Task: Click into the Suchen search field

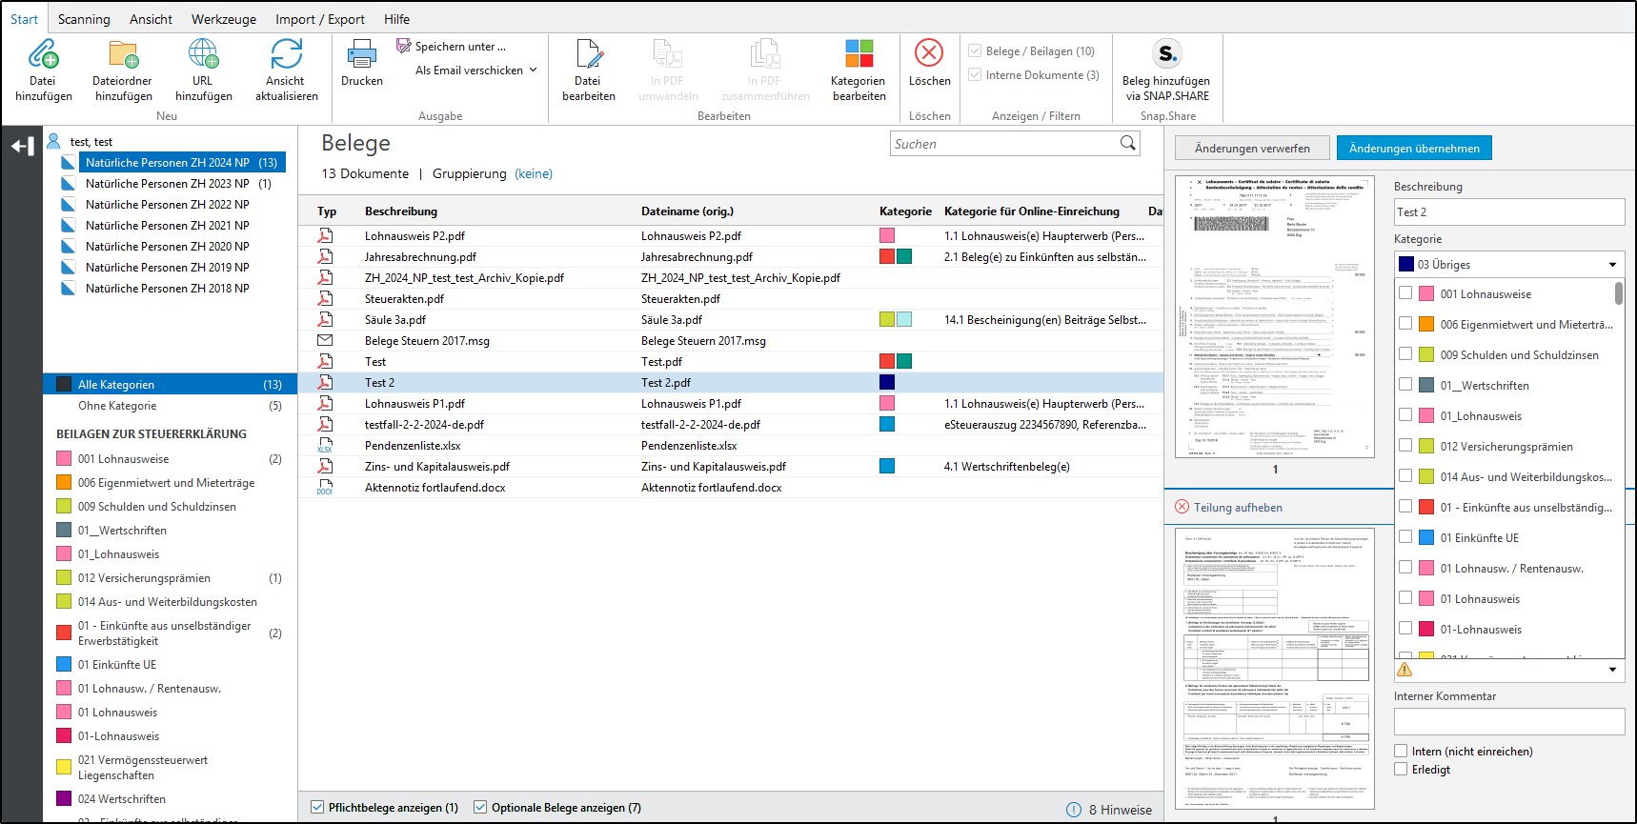Action: (x=1003, y=144)
